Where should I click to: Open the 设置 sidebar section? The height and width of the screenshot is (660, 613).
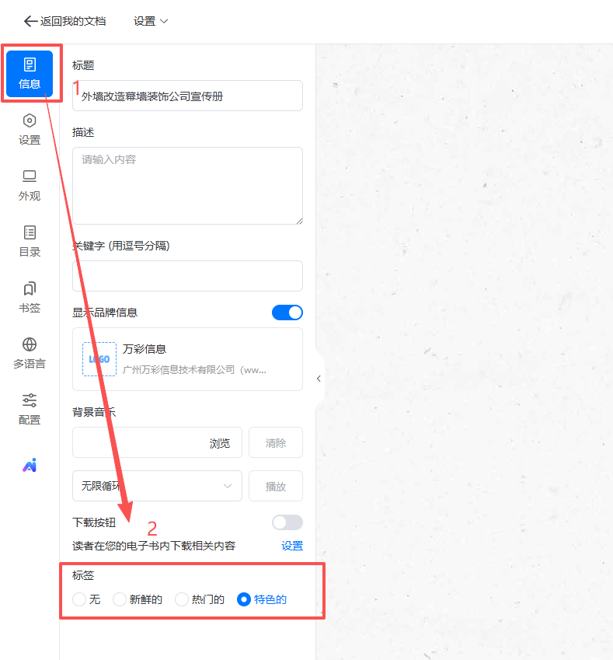tap(30, 130)
